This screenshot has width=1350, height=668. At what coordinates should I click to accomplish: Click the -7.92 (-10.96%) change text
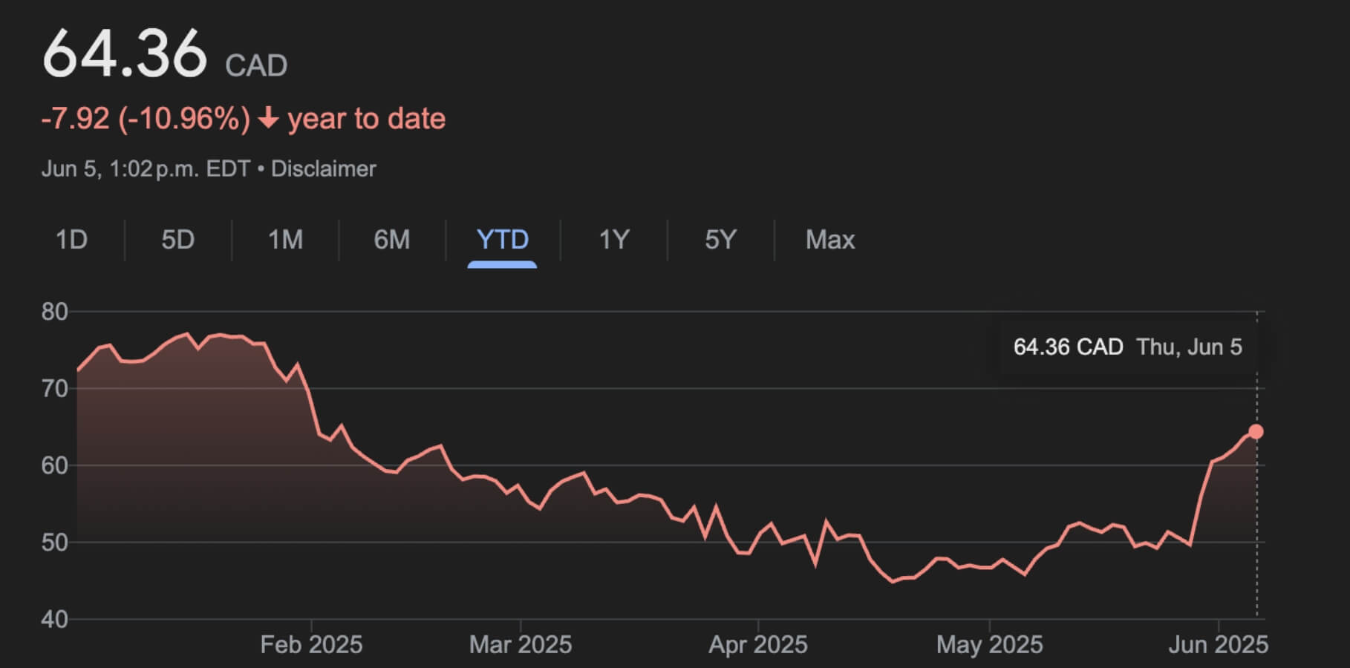click(x=146, y=119)
